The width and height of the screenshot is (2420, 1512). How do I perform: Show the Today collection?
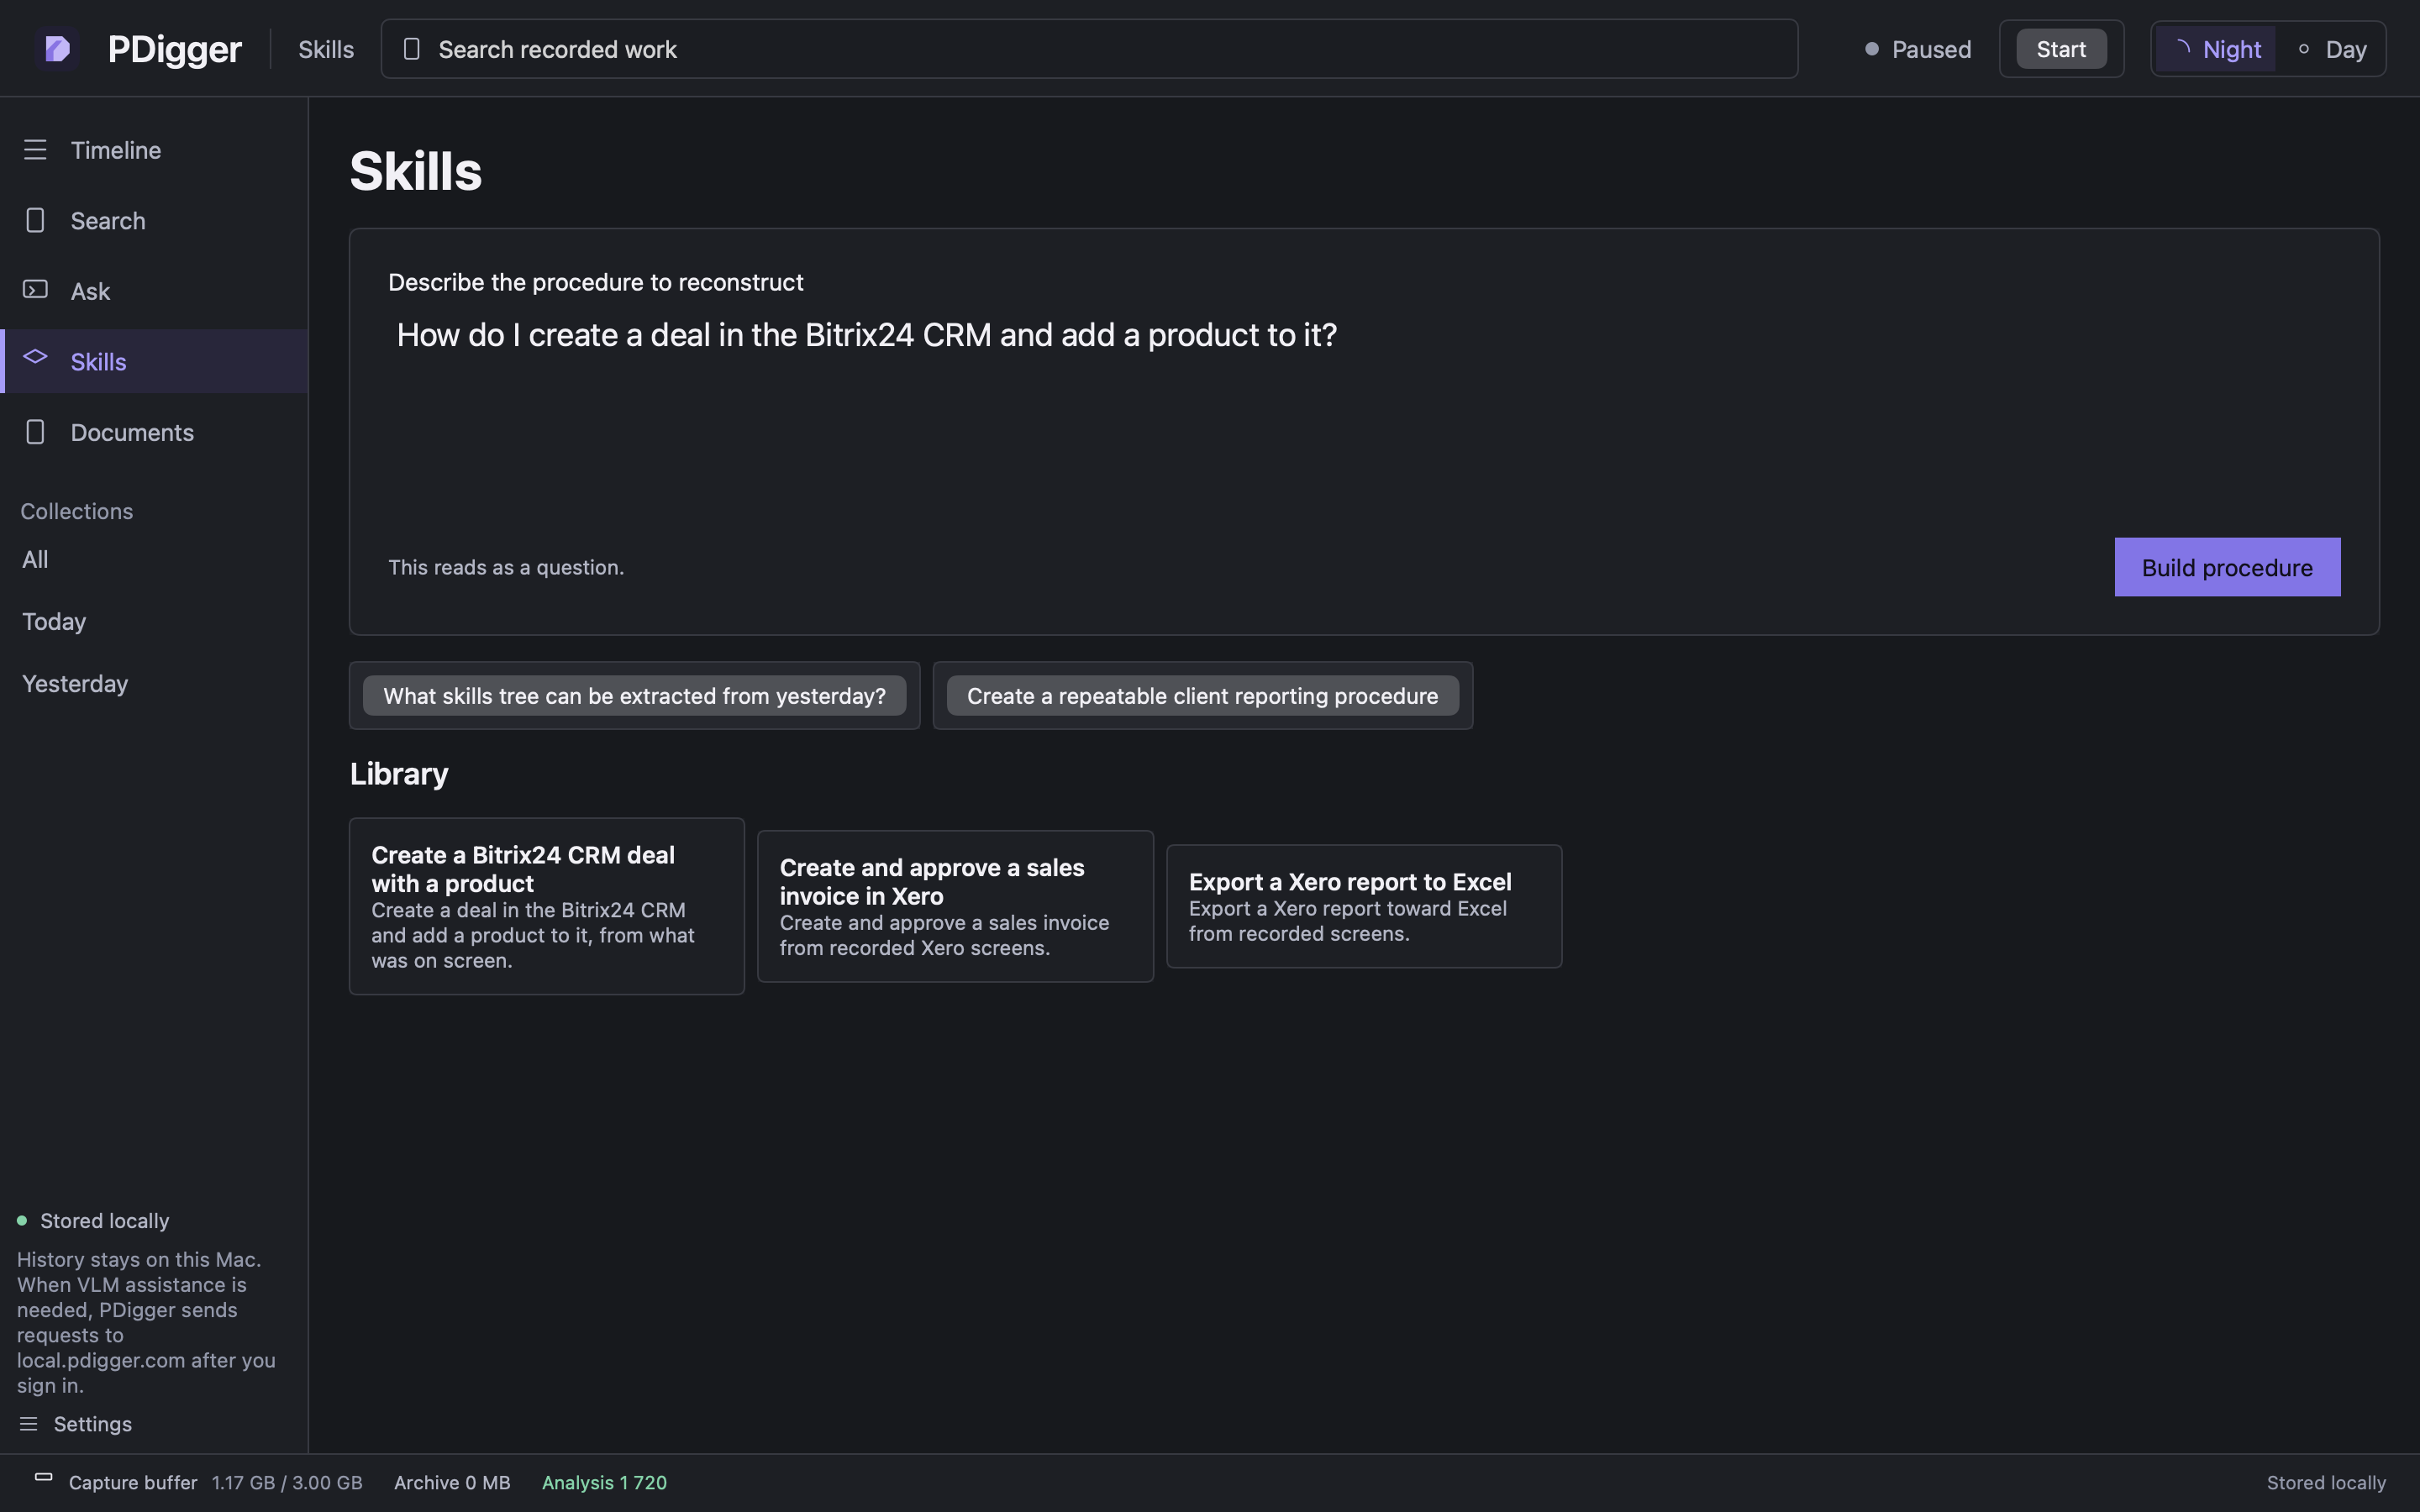click(54, 621)
